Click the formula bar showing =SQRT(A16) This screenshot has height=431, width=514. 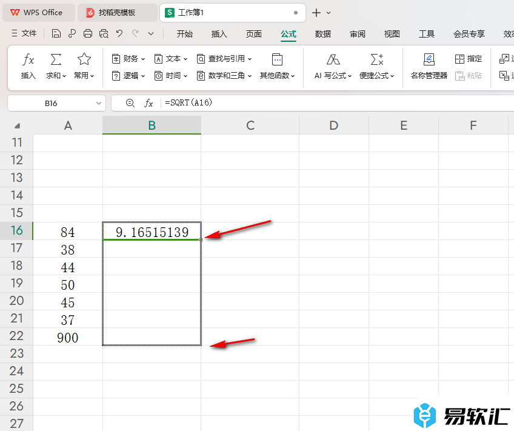coord(338,103)
